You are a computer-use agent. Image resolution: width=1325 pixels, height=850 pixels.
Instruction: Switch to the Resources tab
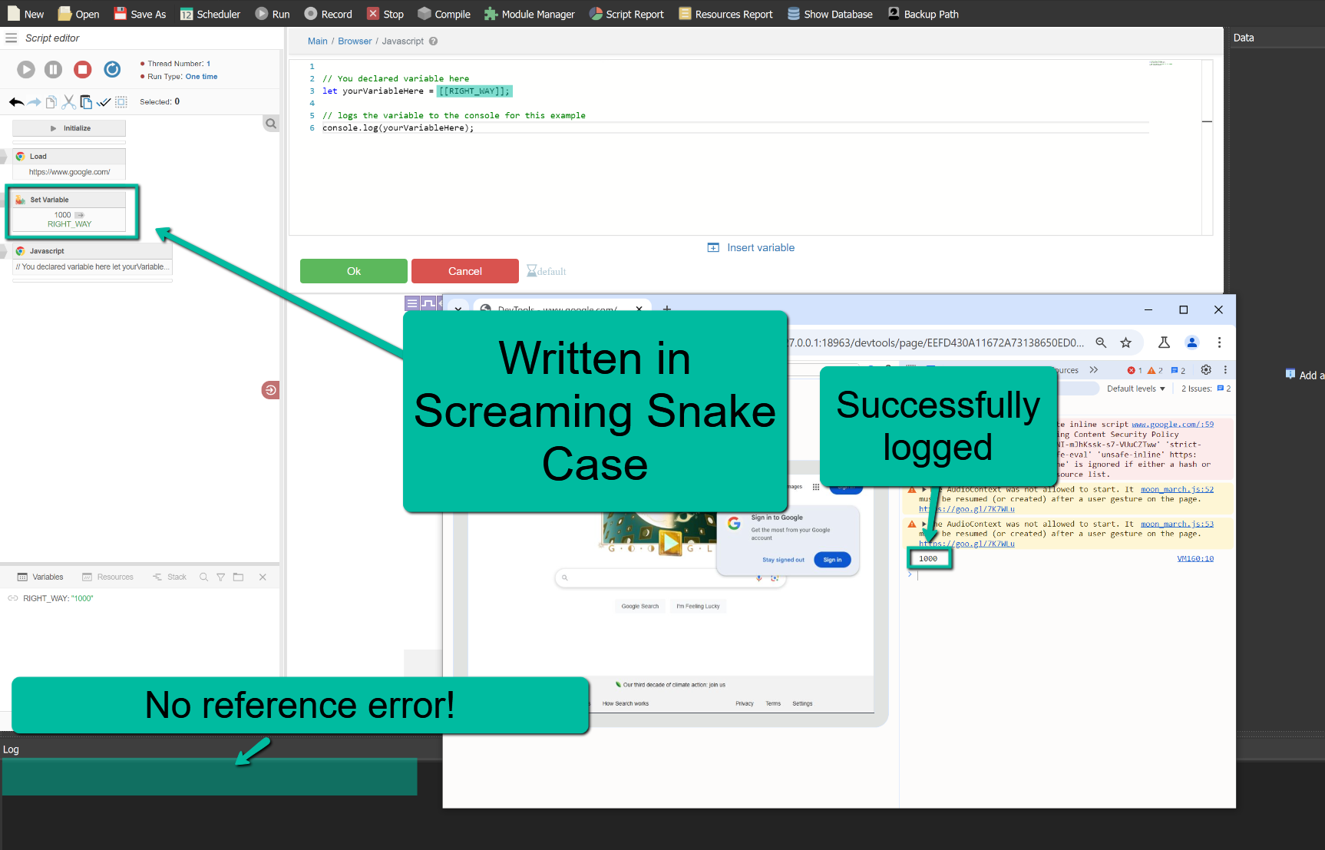pos(108,577)
